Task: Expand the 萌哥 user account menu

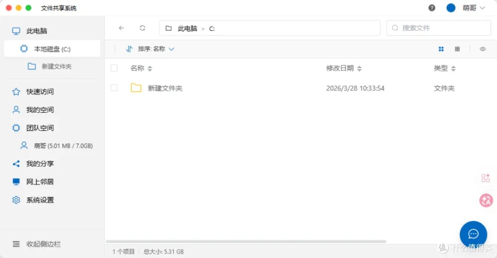Action: pyautogui.click(x=472, y=8)
